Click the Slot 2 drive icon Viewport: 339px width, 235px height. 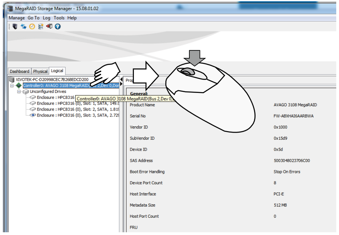(x=33, y=109)
